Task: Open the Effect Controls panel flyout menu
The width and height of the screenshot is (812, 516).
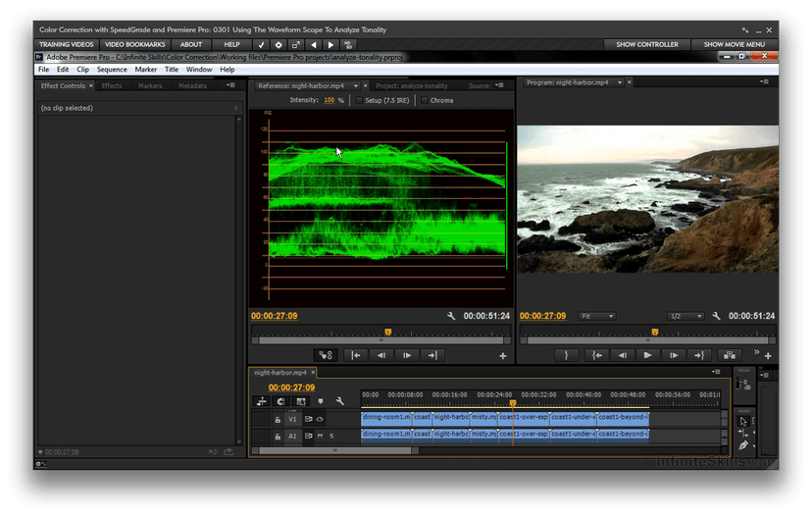Action: tap(230, 85)
